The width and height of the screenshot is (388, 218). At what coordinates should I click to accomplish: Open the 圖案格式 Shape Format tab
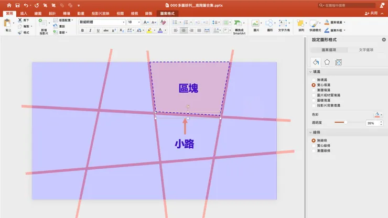167,14
